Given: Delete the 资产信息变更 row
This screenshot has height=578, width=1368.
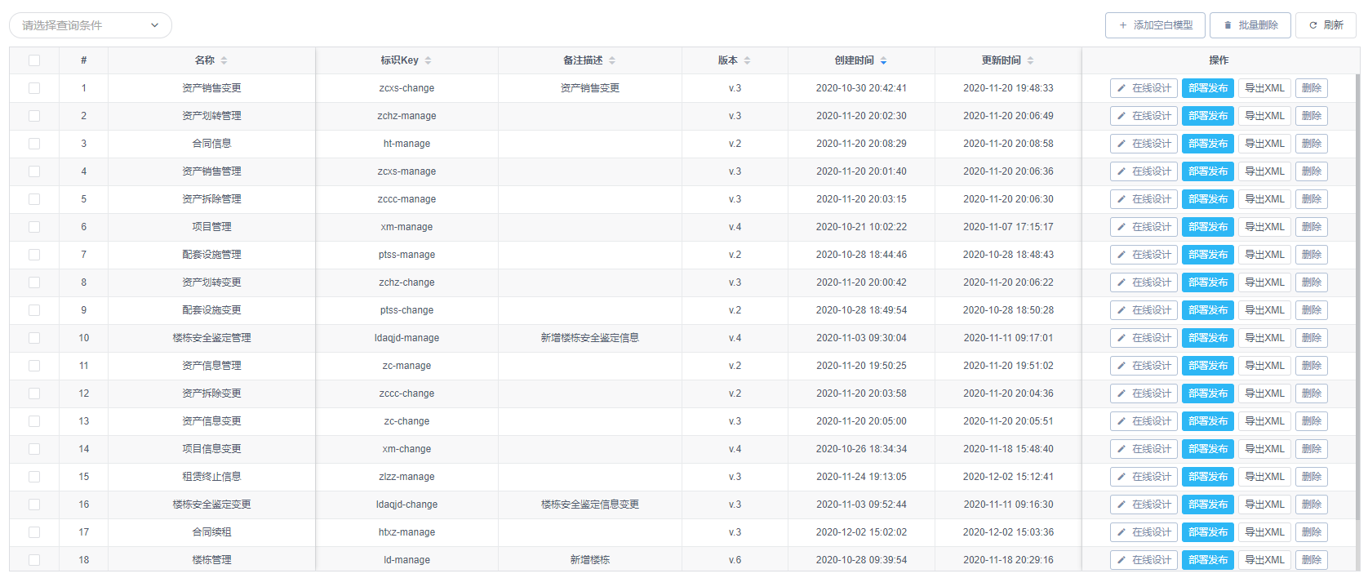Looking at the screenshot, I should 1312,421.
